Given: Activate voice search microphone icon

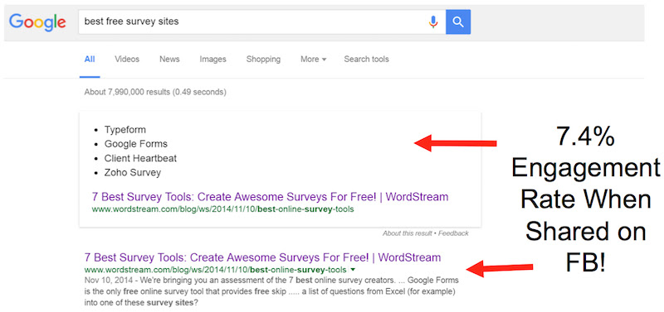Looking at the screenshot, I should [x=432, y=22].
